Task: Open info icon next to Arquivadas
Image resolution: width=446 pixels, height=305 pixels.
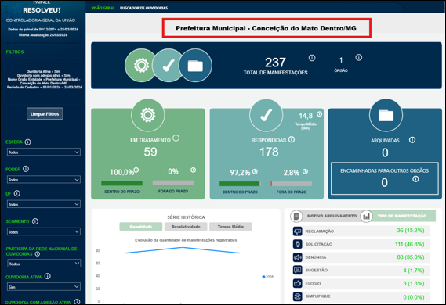Action: [x=412, y=140]
